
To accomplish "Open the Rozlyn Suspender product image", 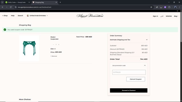I will [29, 48].
